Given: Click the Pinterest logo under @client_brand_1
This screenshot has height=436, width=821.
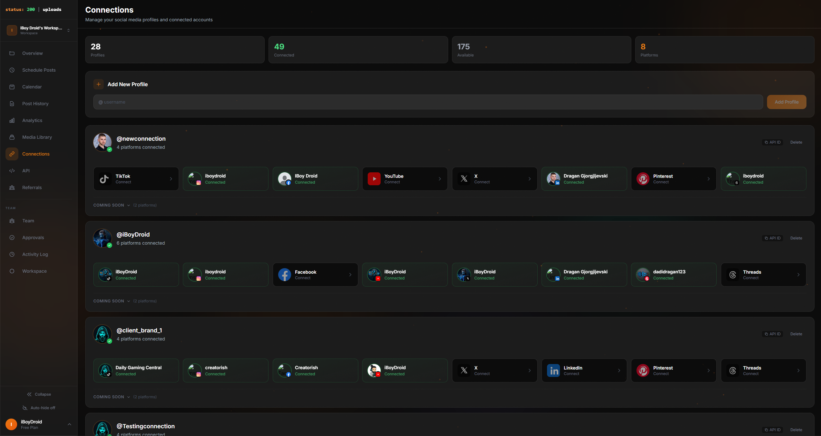Looking at the screenshot, I should 643,370.
